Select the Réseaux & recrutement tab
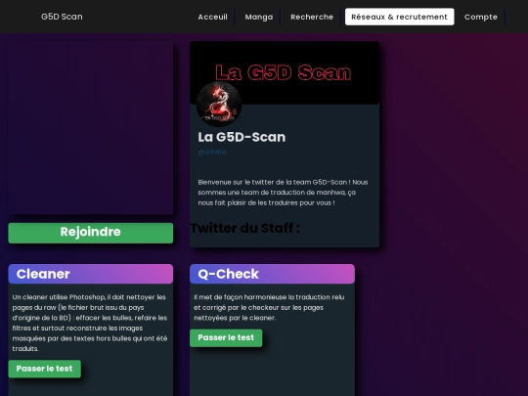The height and width of the screenshot is (396, 528). click(x=399, y=17)
